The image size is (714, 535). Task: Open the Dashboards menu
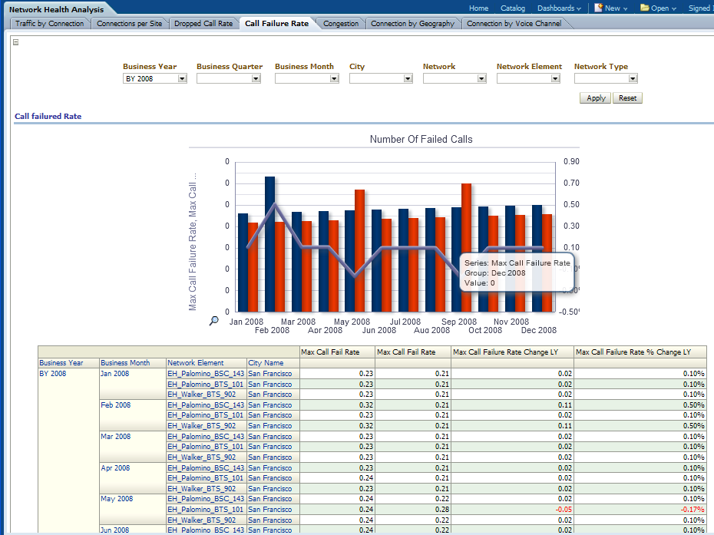tap(558, 8)
